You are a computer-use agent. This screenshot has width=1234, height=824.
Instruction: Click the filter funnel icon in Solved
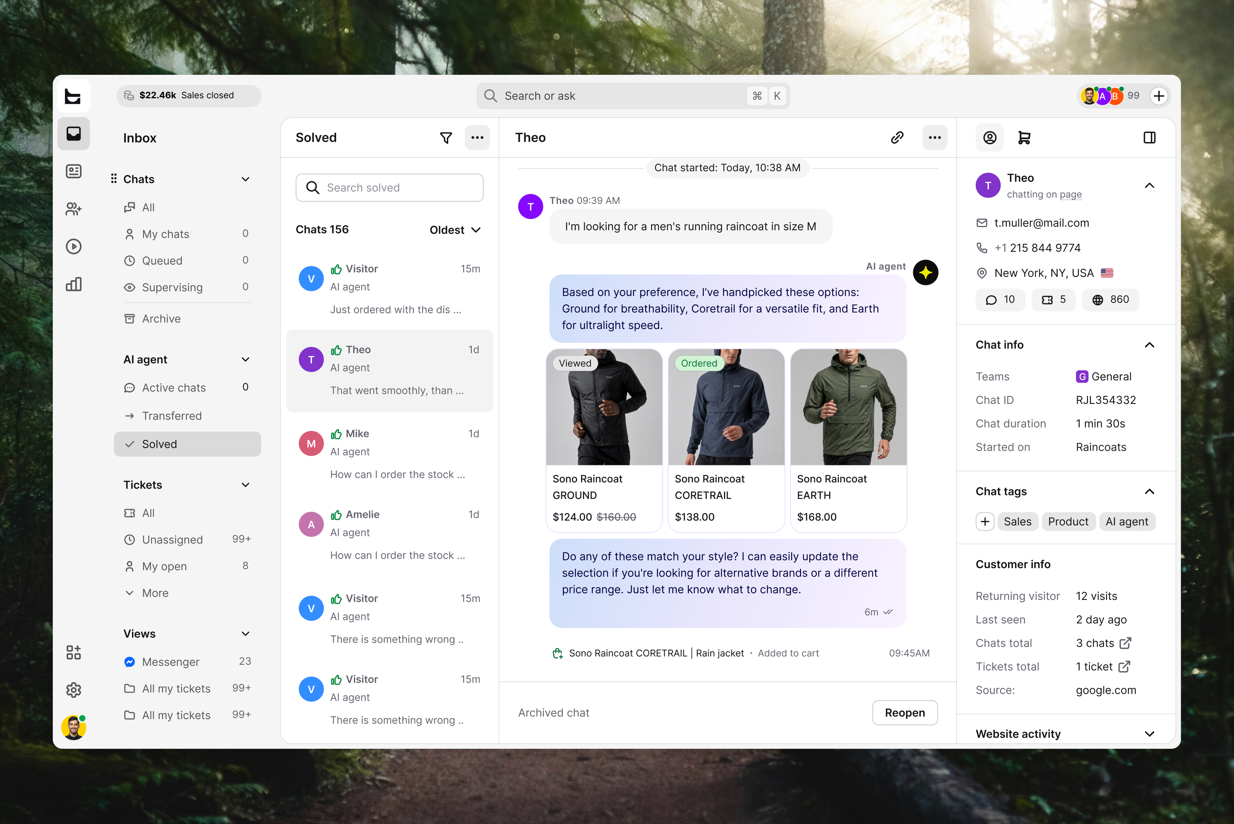pyautogui.click(x=446, y=138)
